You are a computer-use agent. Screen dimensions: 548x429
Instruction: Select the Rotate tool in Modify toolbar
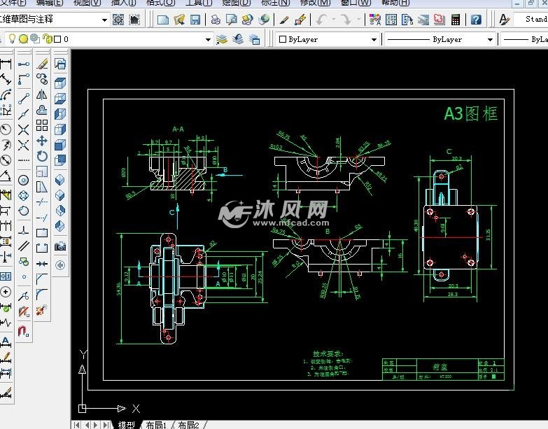pos(42,156)
